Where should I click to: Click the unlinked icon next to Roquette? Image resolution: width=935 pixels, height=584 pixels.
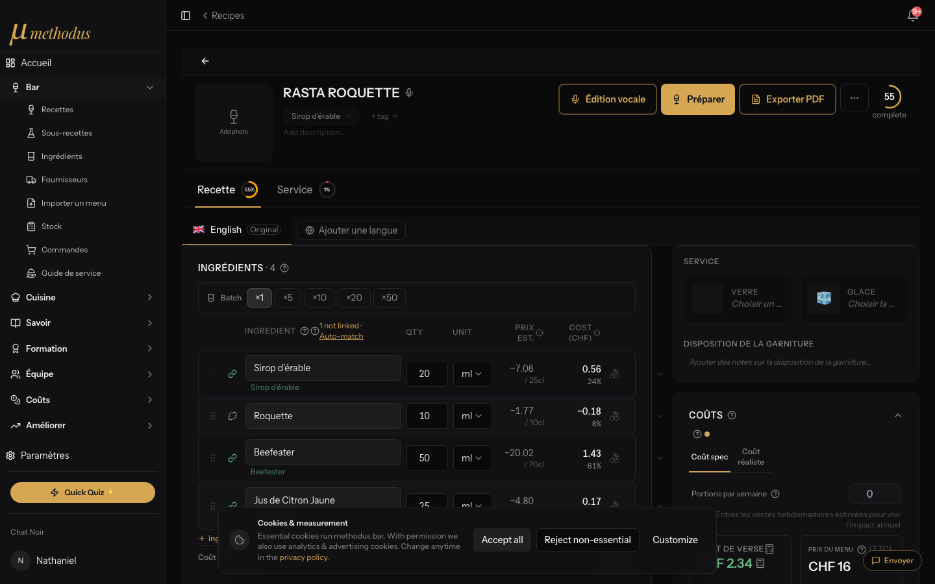232,416
